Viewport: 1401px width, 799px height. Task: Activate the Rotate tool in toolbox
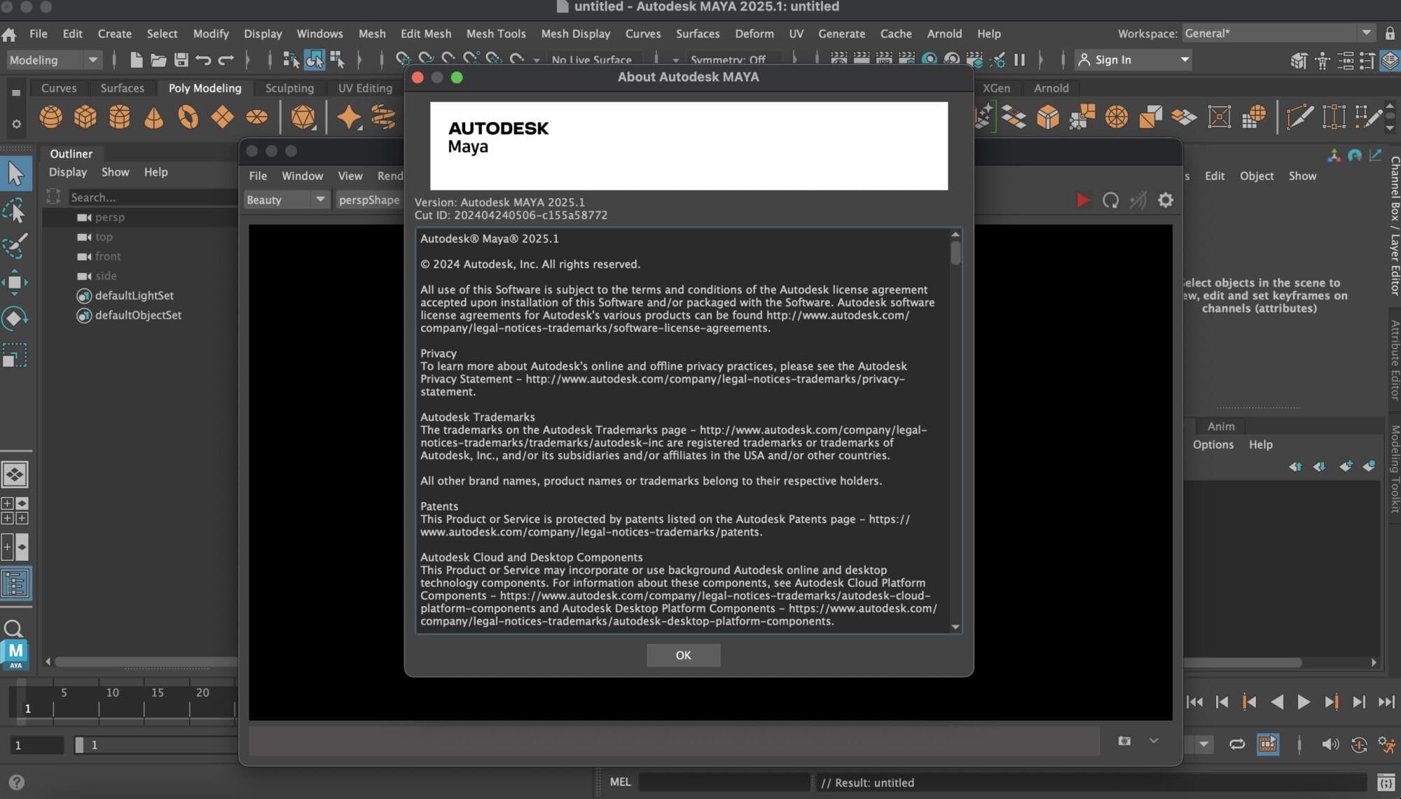15,319
